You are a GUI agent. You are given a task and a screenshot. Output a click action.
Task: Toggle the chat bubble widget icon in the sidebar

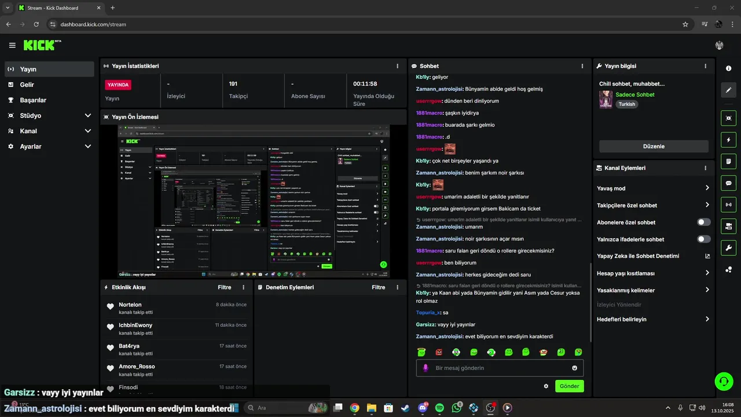[728, 183]
